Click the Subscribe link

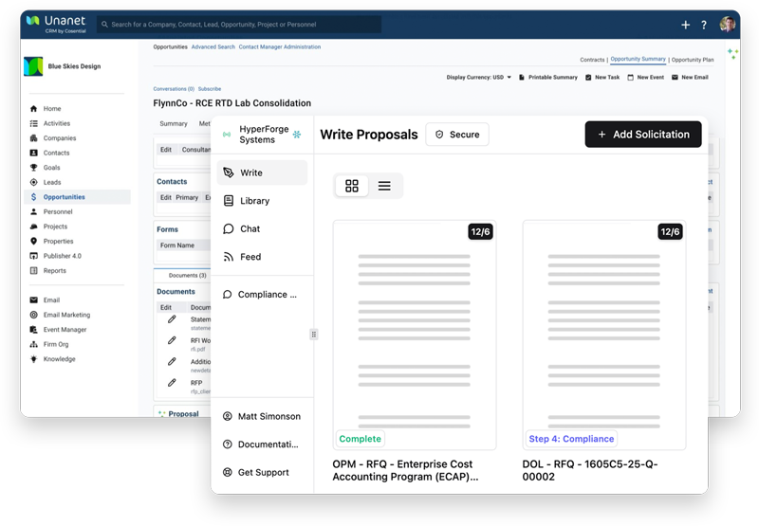(210, 89)
